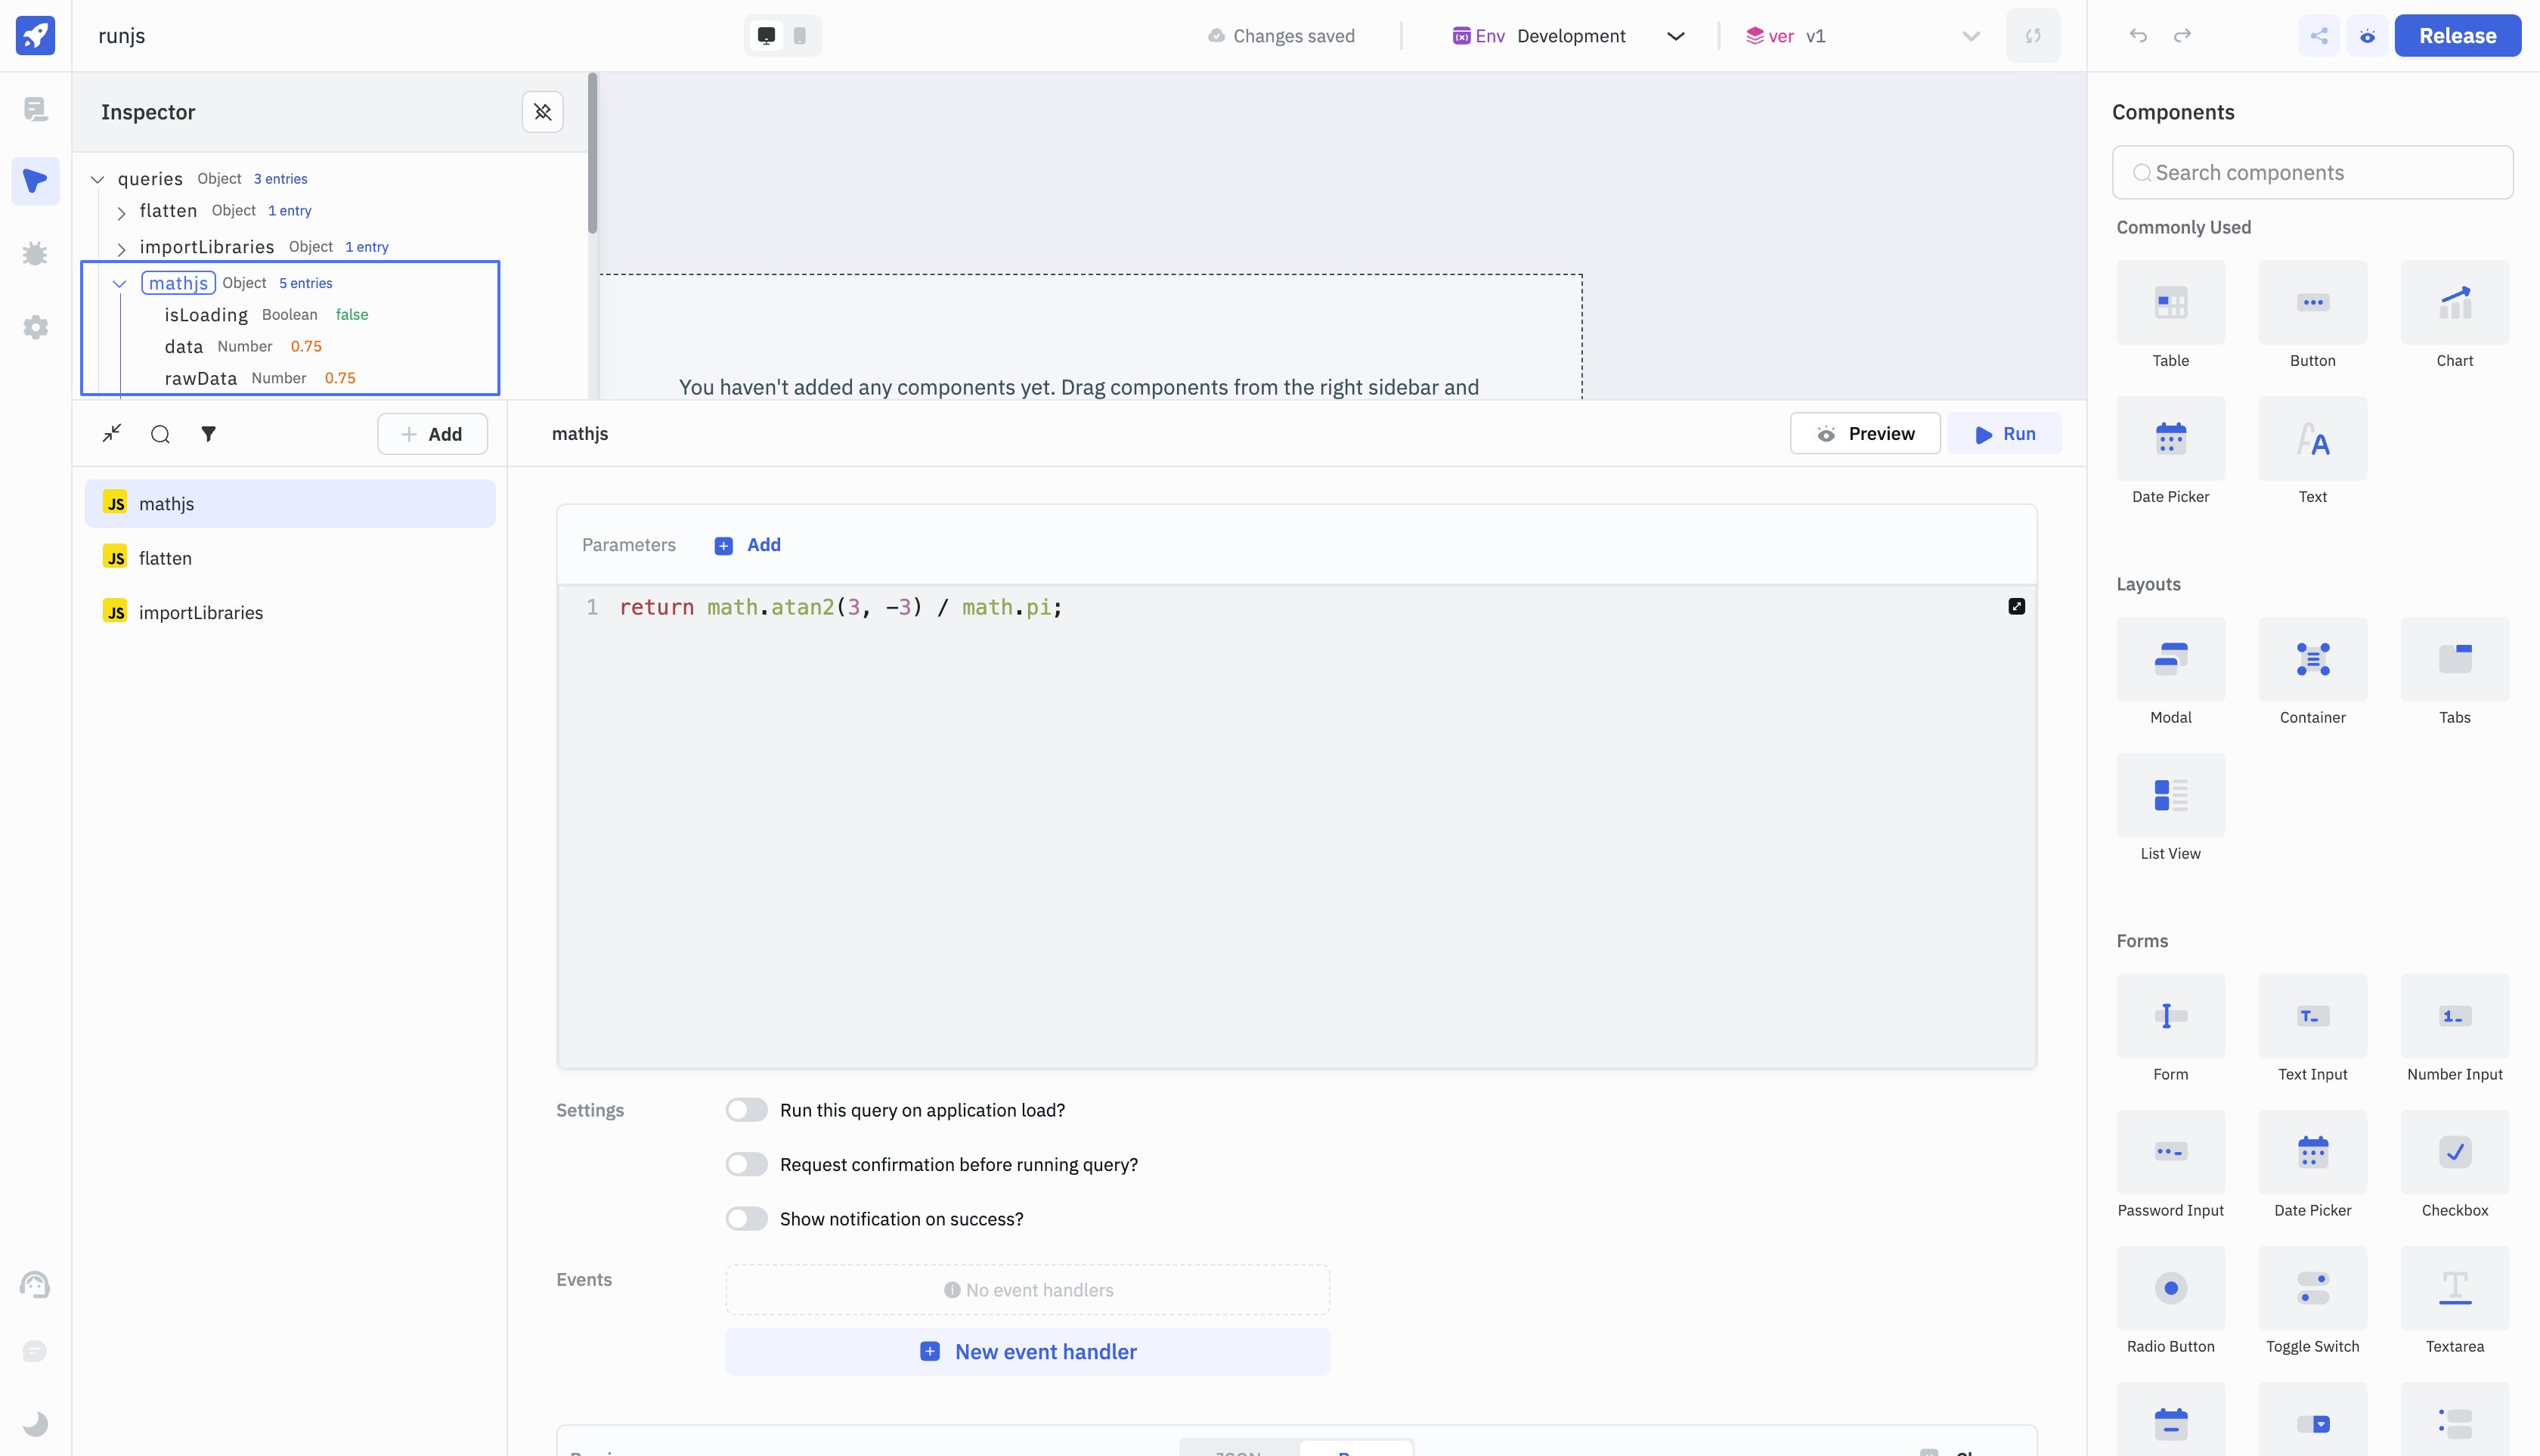Click the query search magnifier icon
This screenshot has height=1456, width=2540.
point(160,434)
